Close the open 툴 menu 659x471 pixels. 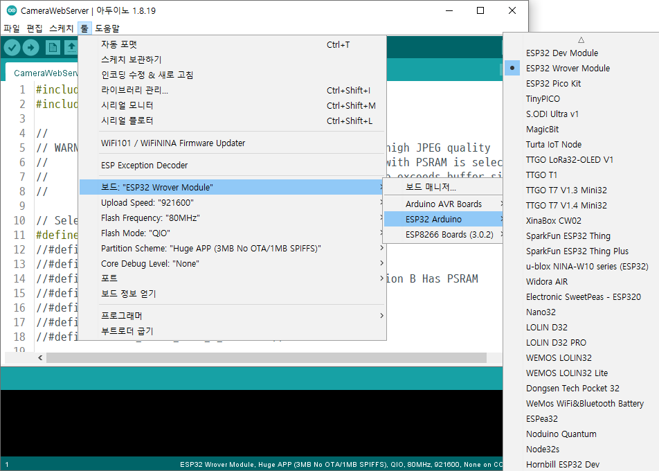[x=84, y=28]
